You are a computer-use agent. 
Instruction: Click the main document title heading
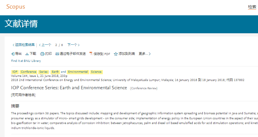[x=69, y=88]
